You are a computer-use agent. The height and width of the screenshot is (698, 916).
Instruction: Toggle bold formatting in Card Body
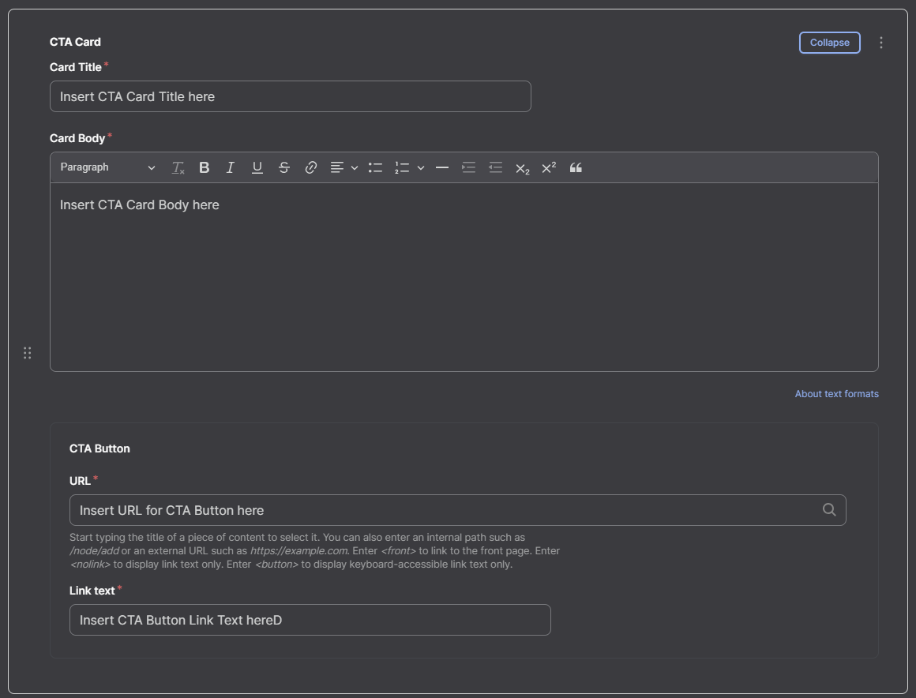204,167
